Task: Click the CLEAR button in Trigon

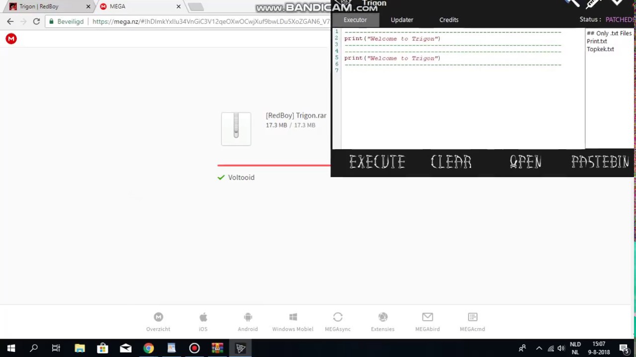Action: click(451, 162)
